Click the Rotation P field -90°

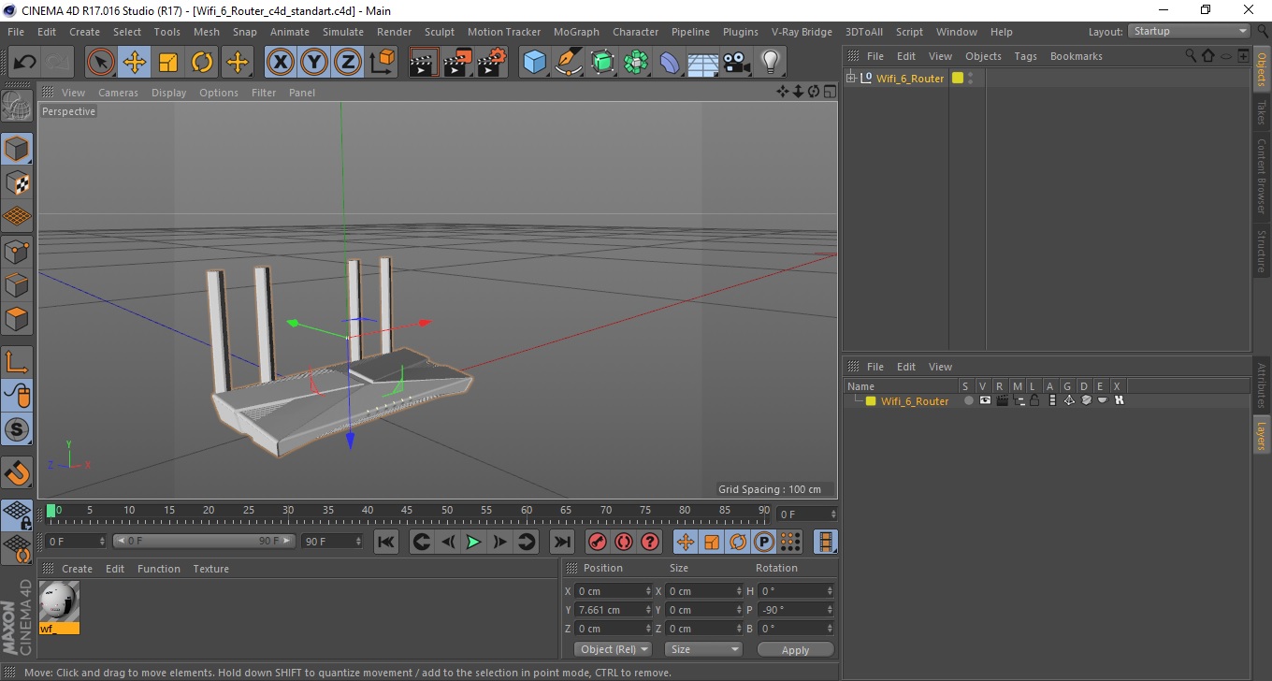coord(795,610)
